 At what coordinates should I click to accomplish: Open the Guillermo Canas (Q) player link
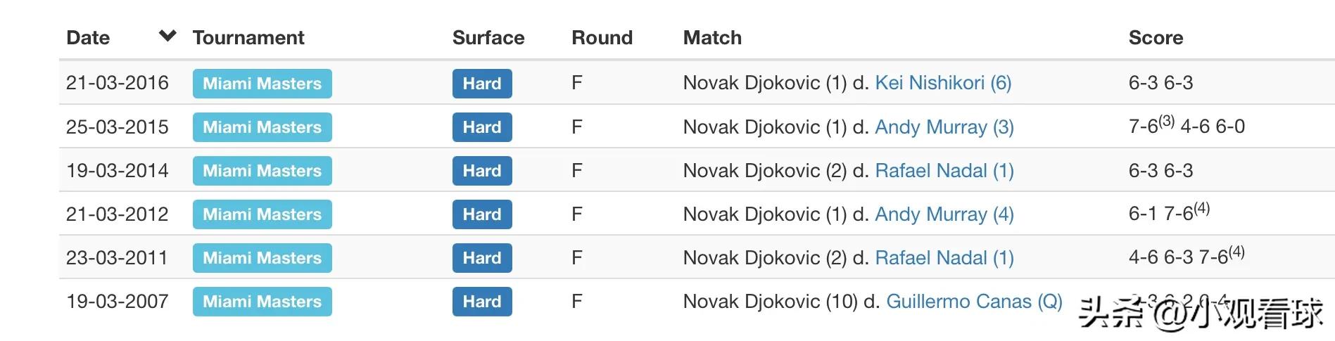point(974,302)
